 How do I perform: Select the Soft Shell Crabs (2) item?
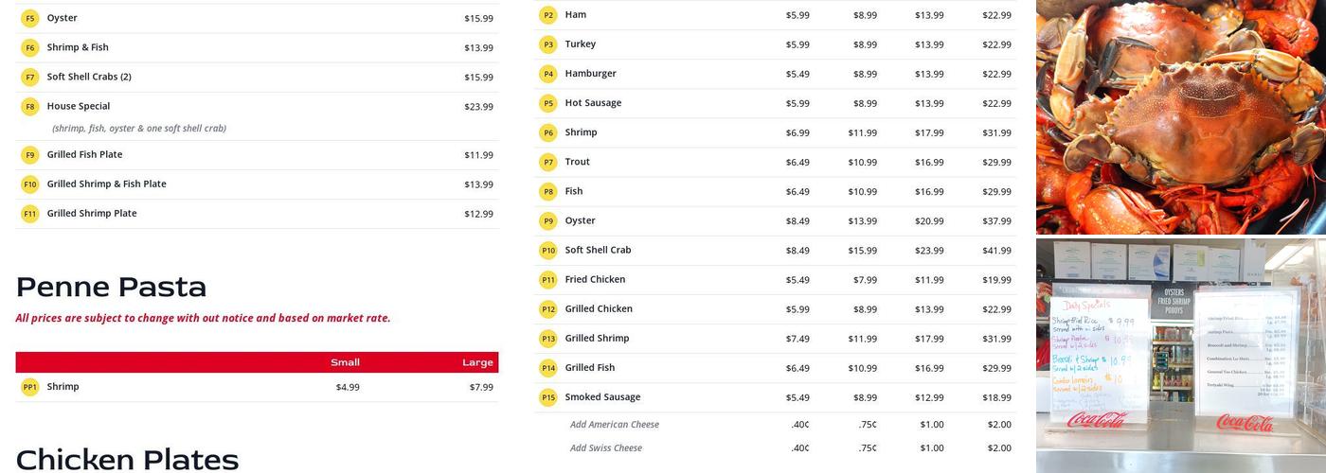coord(89,77)
